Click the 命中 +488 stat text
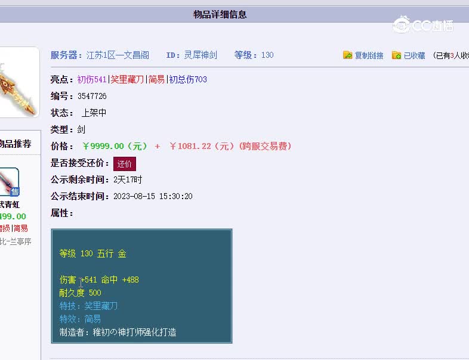Viewport: 469px width, 360px height. point(120,280)
